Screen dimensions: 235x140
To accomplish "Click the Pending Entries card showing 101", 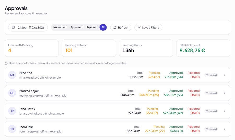I will point(89,48).
